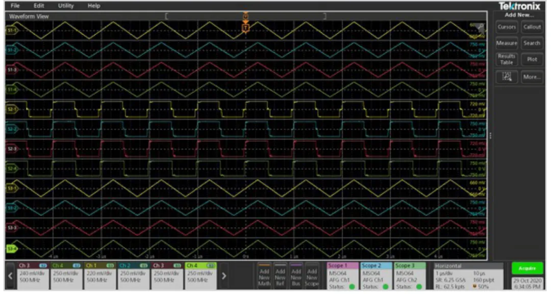Toggle the green Acquire button
The image size is (551, 294).
click(x=527, y=267)
